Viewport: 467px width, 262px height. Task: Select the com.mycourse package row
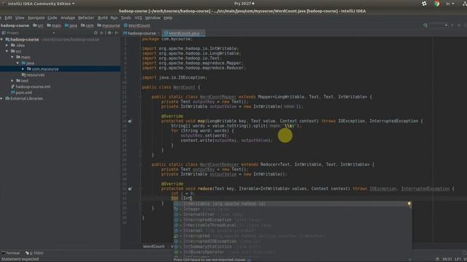click(x=60, y=69)
